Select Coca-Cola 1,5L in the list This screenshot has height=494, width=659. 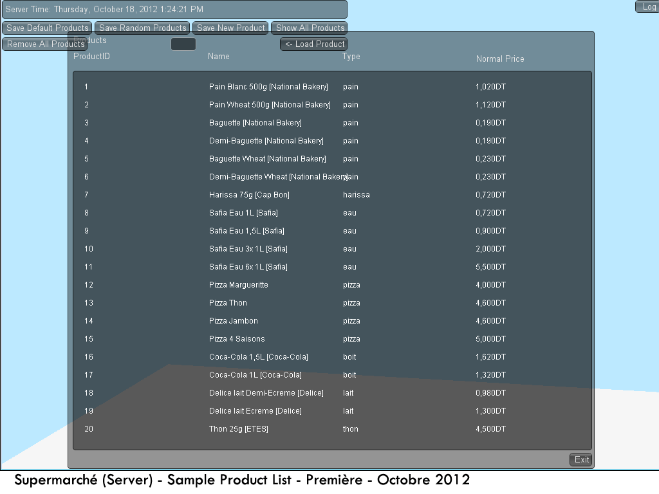pos(259,357)
